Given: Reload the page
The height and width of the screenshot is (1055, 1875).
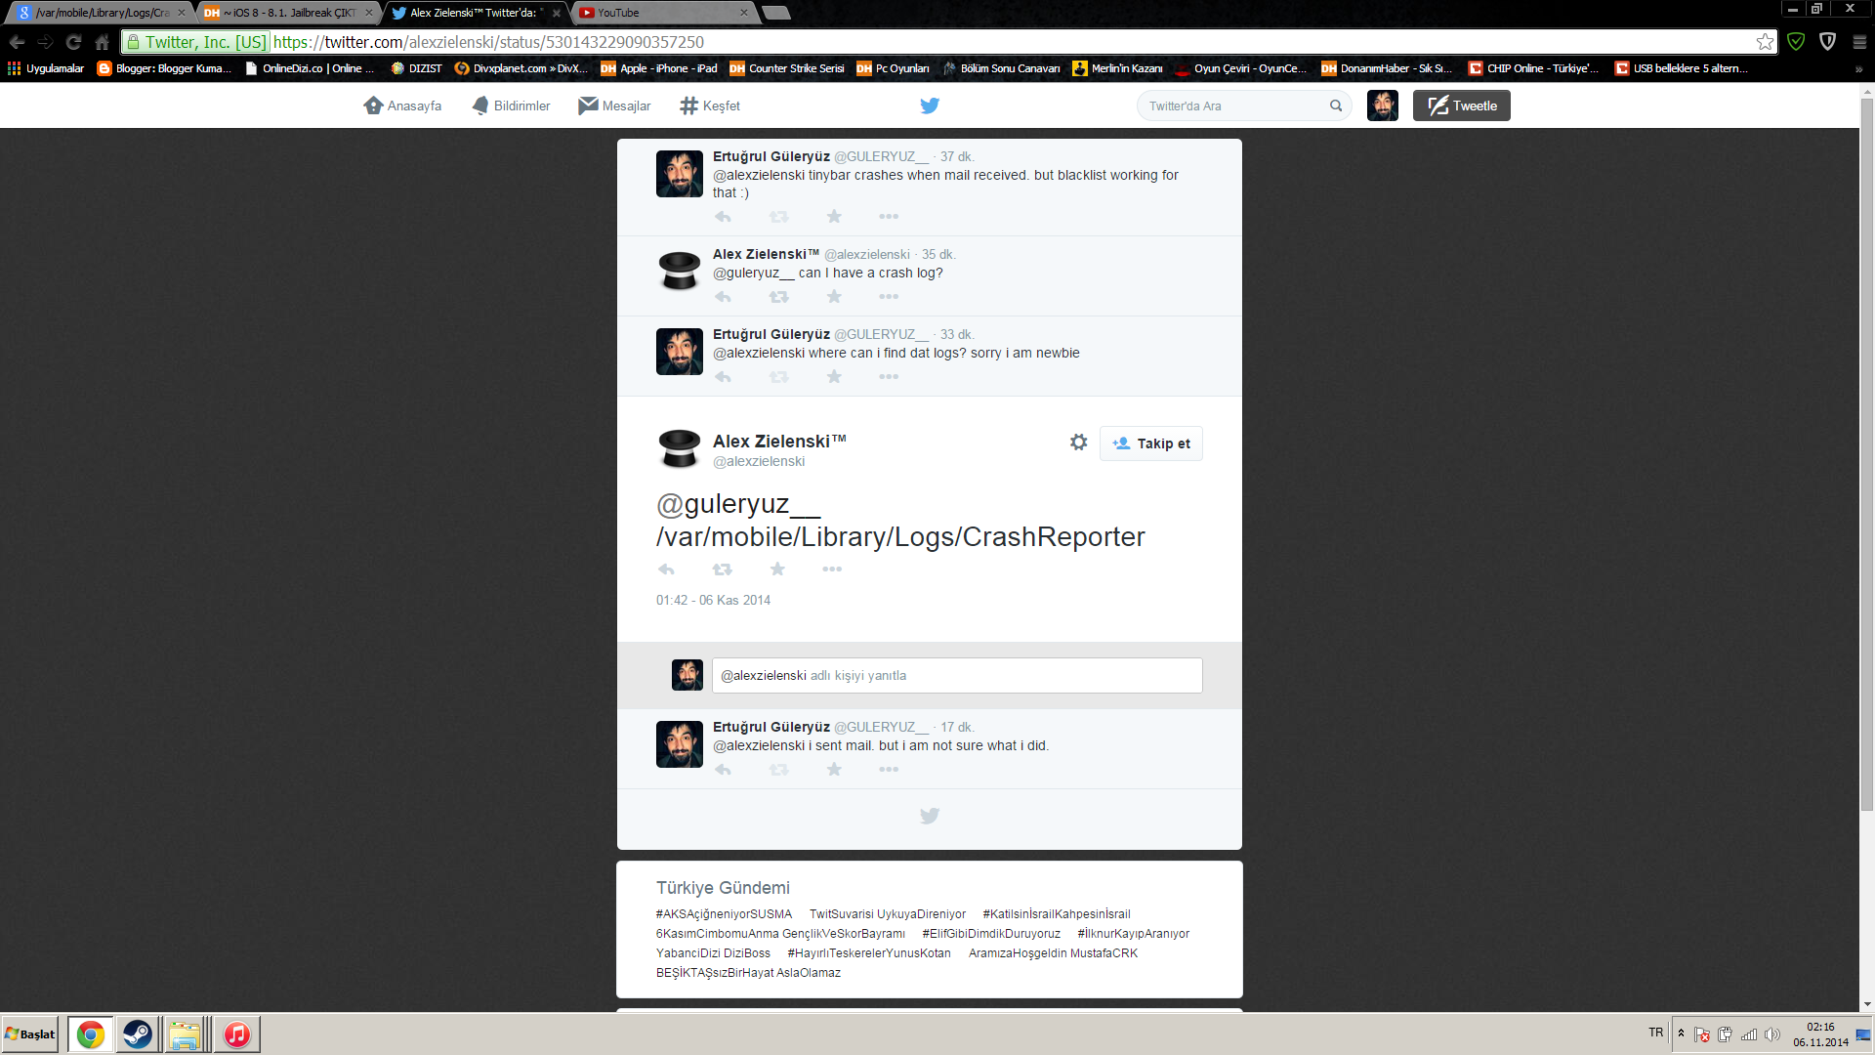Looking at the screenshot, I should click(x=73, y=42).
